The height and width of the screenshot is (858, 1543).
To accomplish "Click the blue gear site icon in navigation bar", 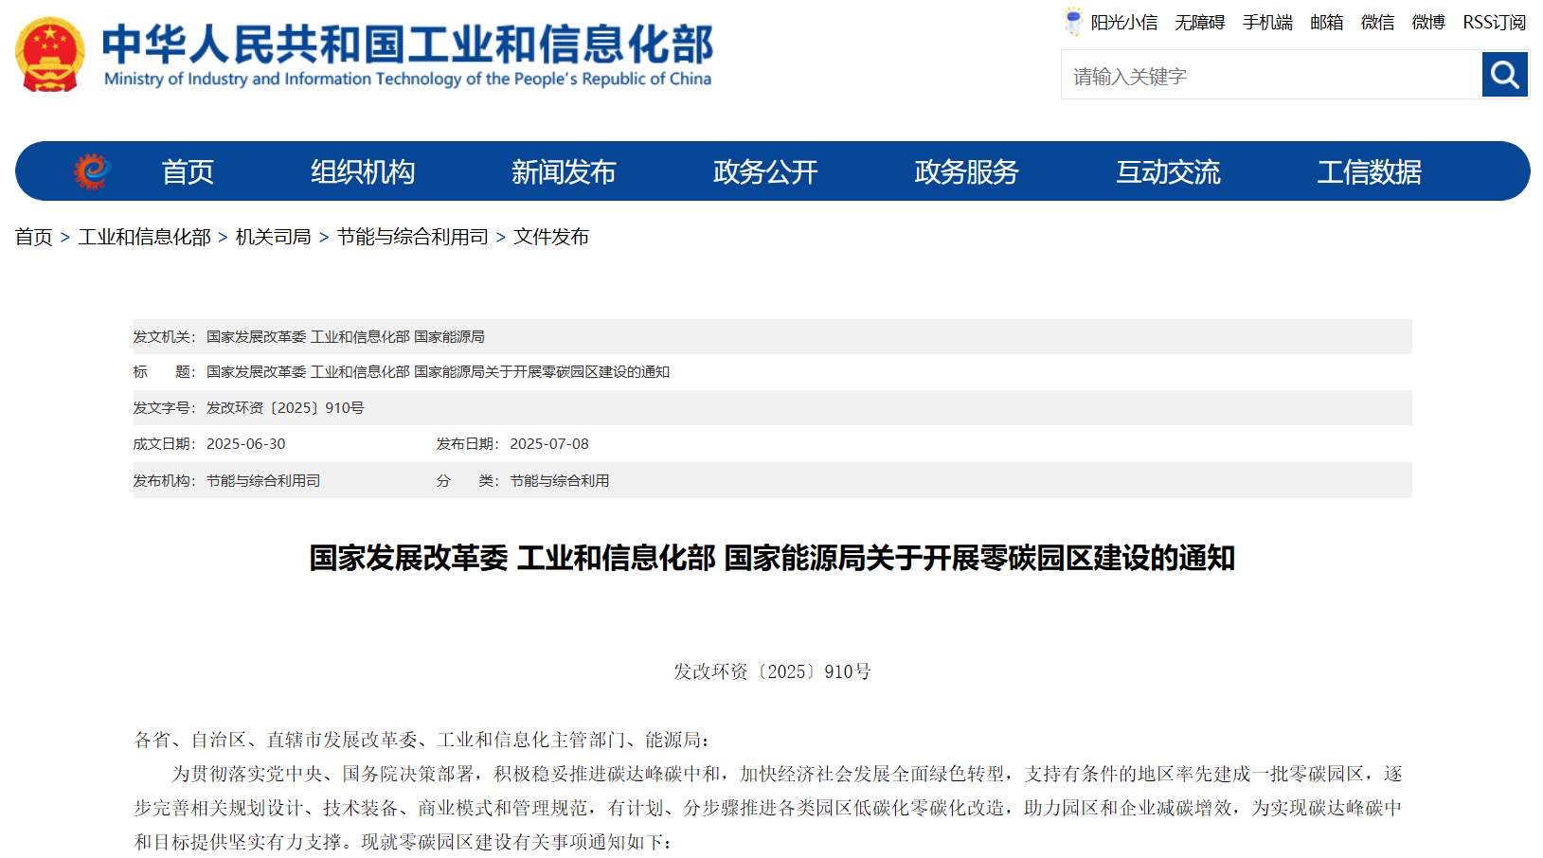I will [92, 171].
